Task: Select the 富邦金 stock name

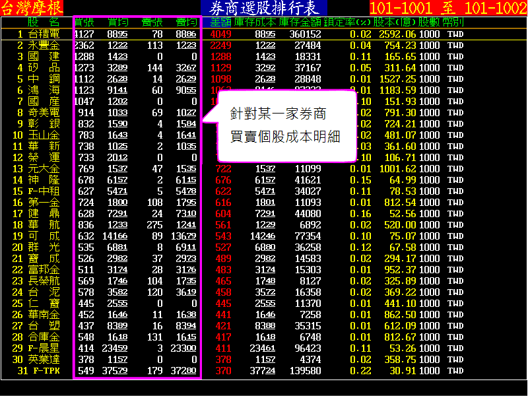Action: coord(45,269)
